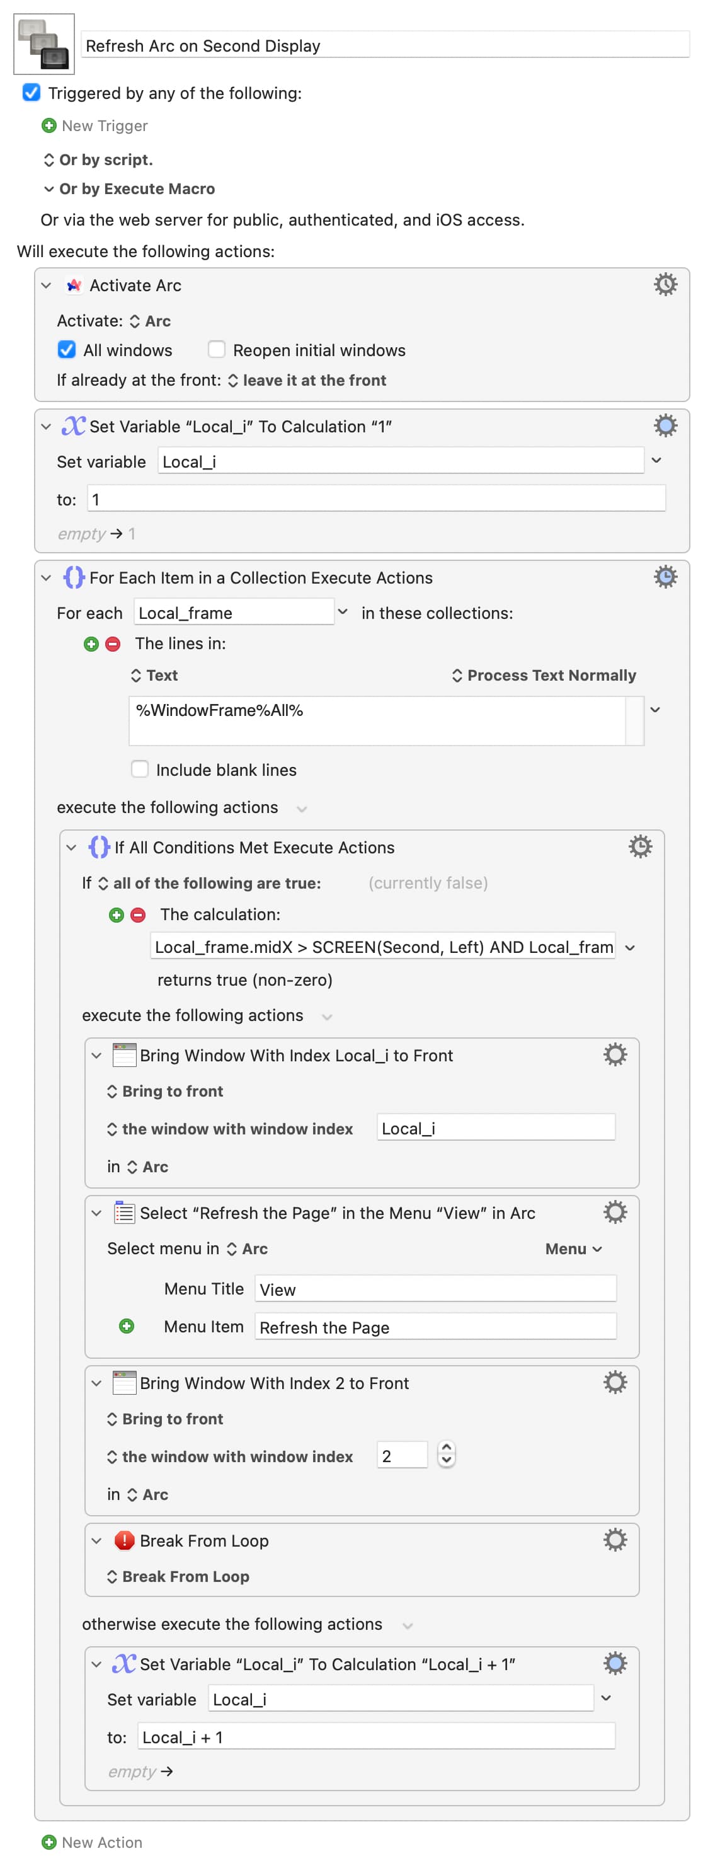Open Process Text Normally popup
The height and width of the screenshot is (1863, 703).
[544, 675]
